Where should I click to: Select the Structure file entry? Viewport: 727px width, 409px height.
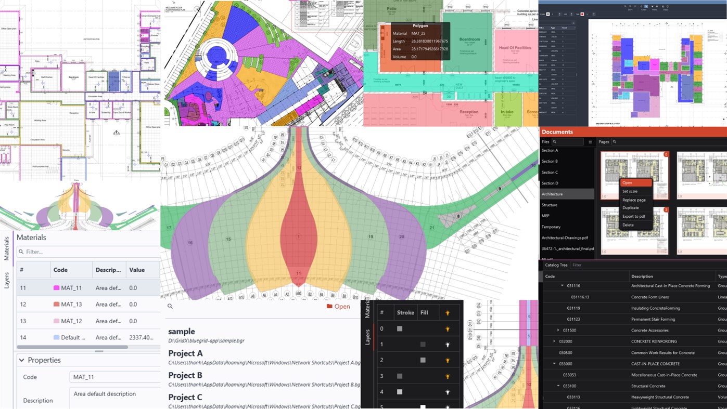point(567,205)
